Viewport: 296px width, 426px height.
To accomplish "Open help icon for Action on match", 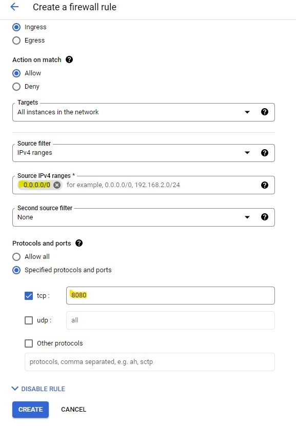I will click(x=69, y=59).
